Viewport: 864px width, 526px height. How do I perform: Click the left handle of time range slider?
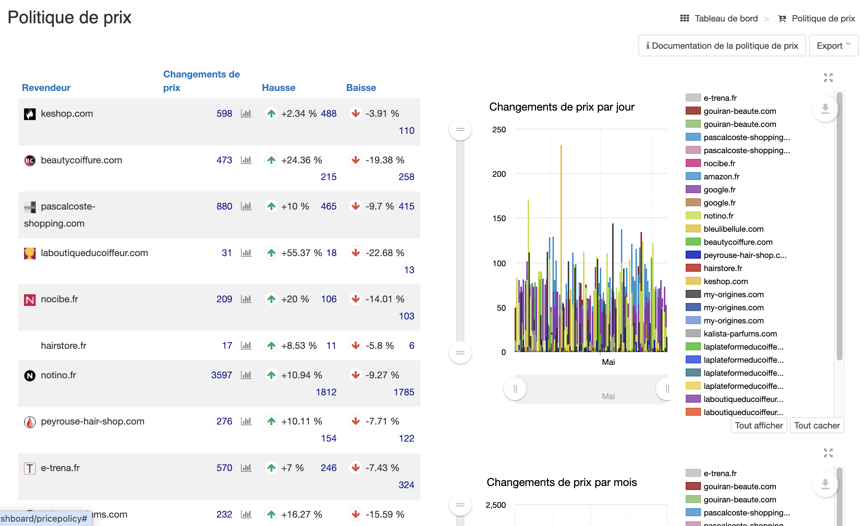click(x=515, y=389)
